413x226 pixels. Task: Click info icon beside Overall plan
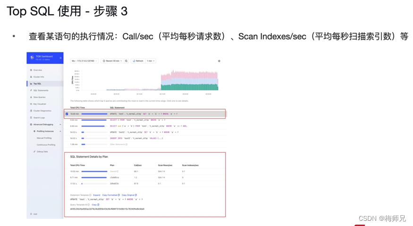click(x=118, y=171)
